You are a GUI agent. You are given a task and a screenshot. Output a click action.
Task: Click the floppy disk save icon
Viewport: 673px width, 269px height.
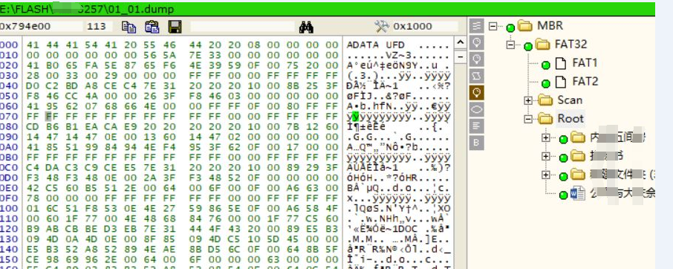tap(175, 27)
